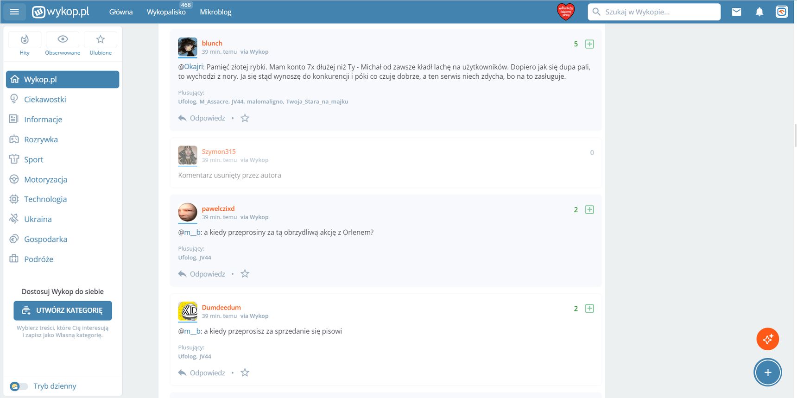Viewport: 797px width, 398px height.
Task: Click the search magnifier icon
Action: coord(596,12)
